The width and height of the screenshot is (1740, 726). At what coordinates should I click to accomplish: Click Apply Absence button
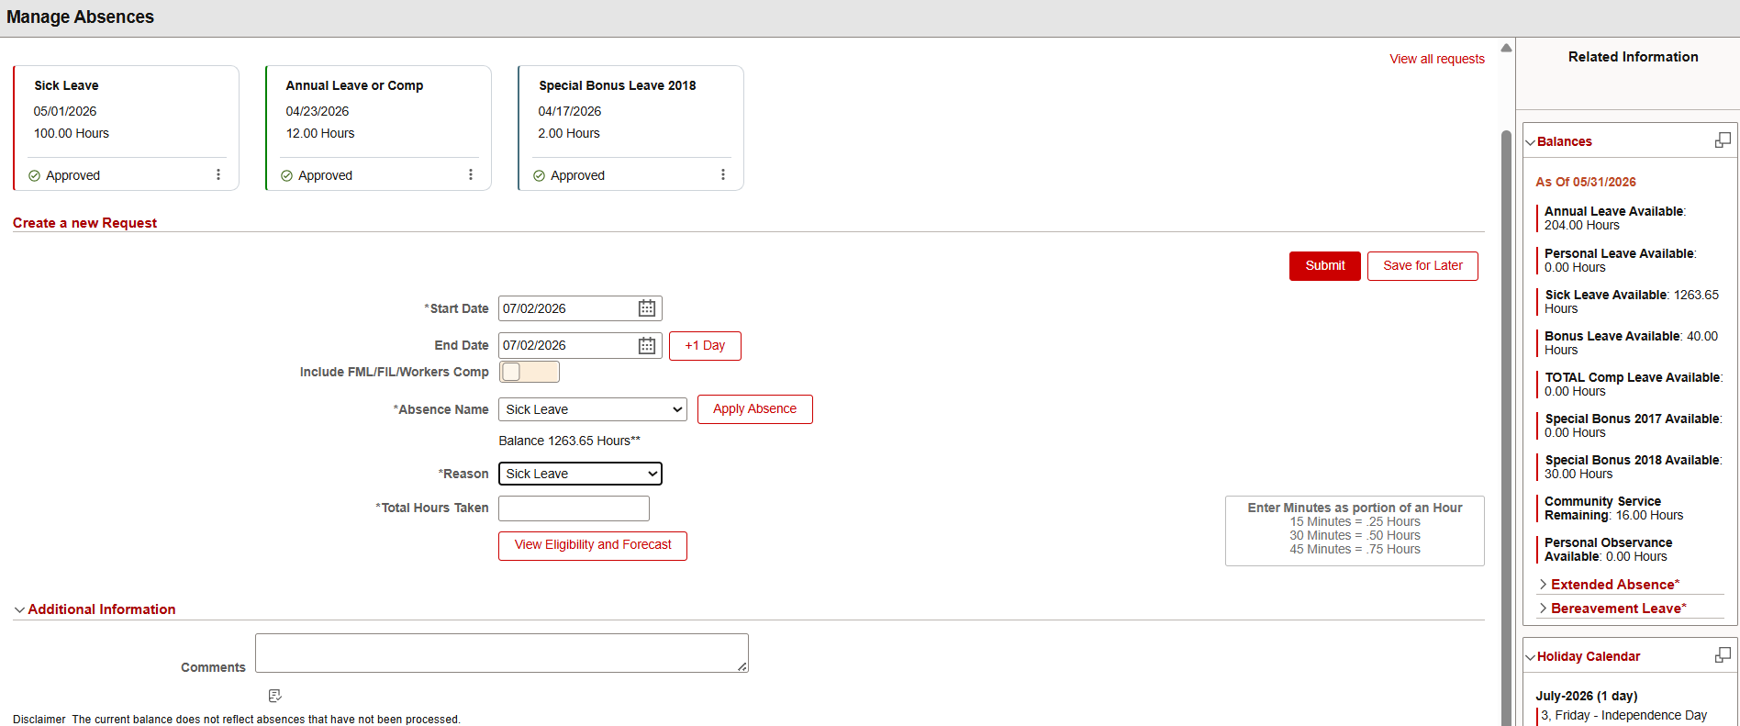[x=755, y=409]
